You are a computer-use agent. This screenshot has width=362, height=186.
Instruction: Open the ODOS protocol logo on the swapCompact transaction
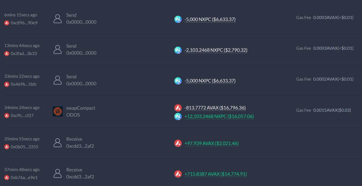tap(58, 112)
